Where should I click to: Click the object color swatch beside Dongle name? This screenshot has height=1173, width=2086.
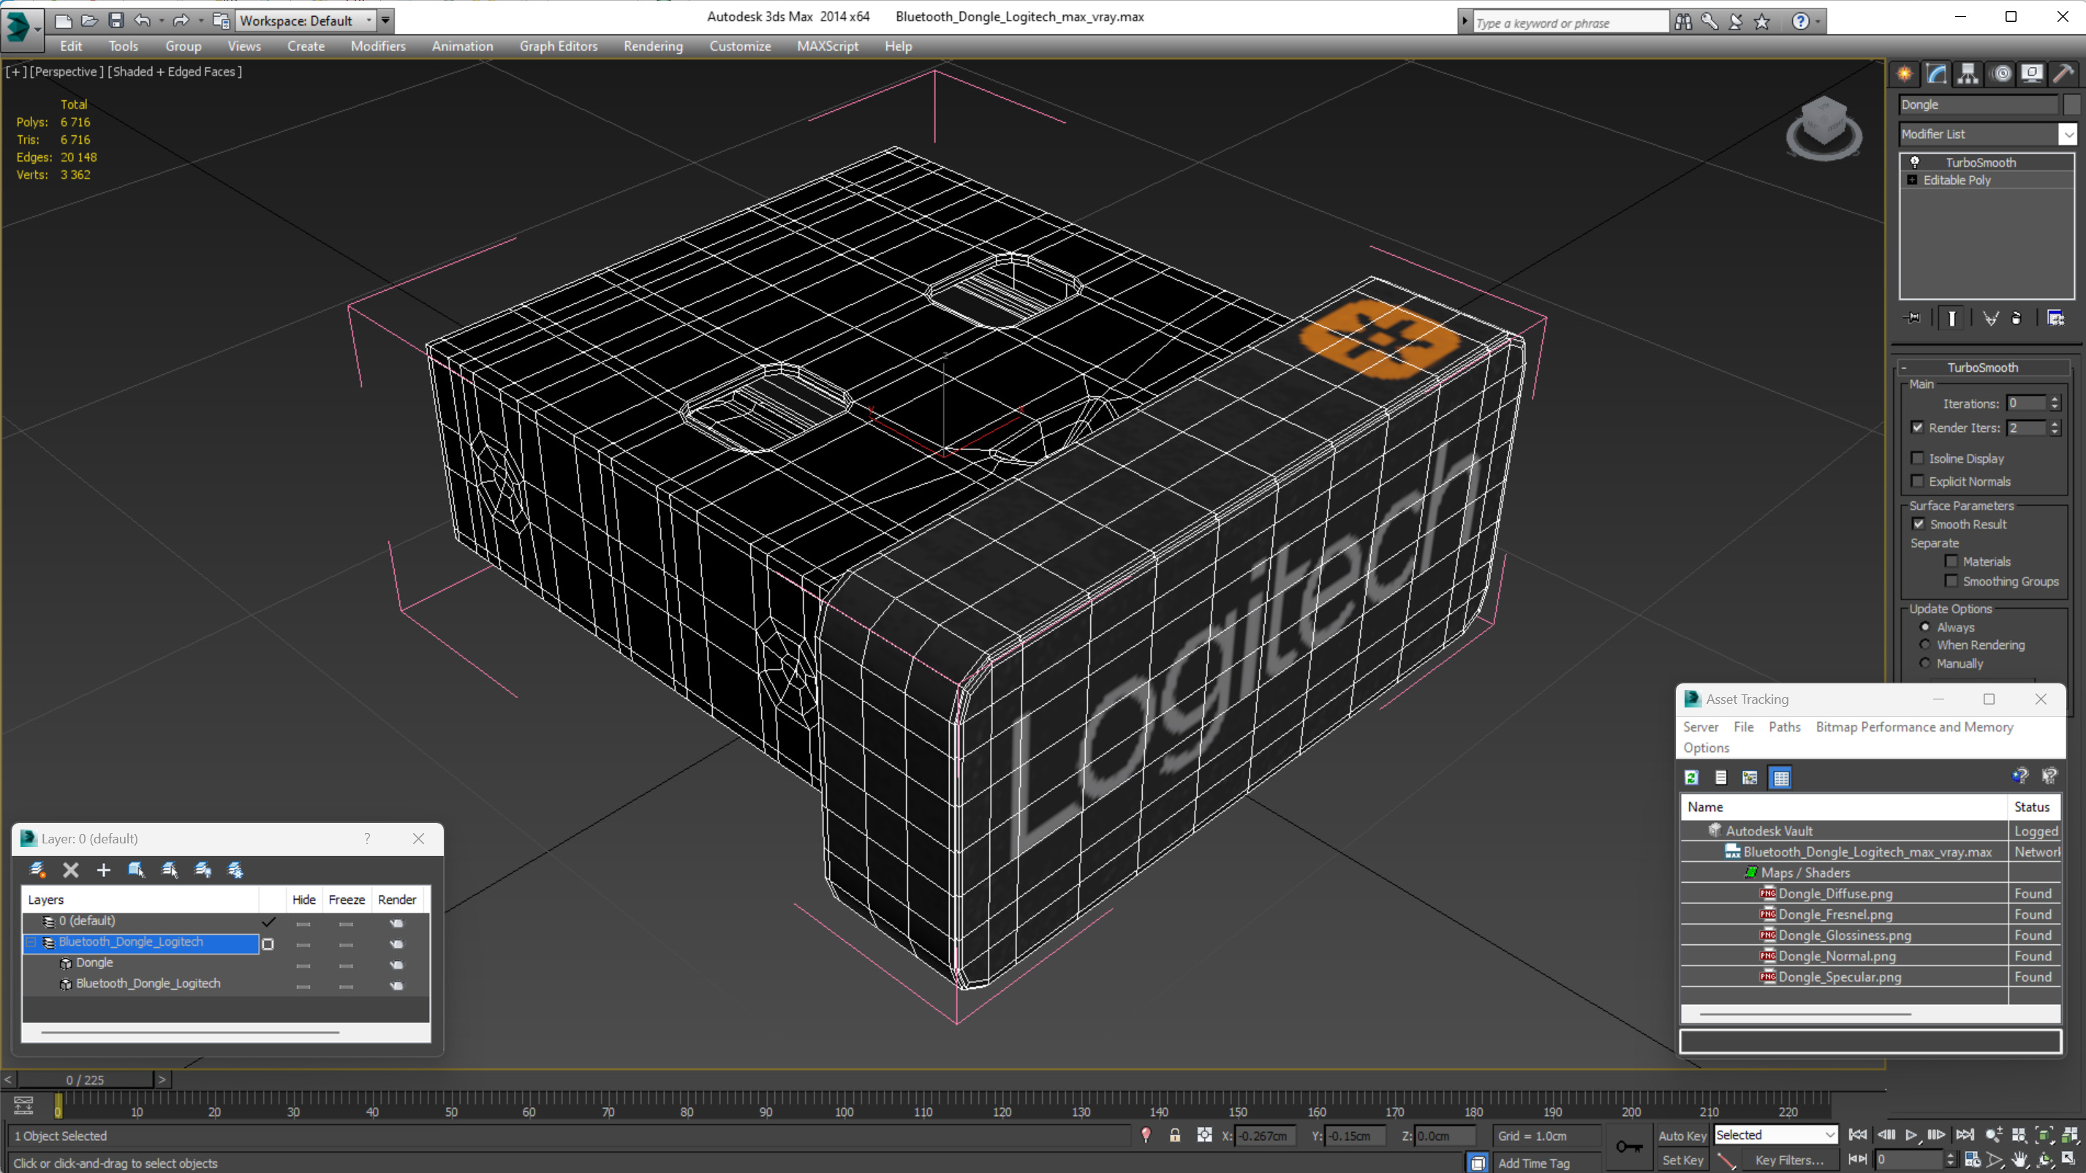click(x=2071, y=105)
